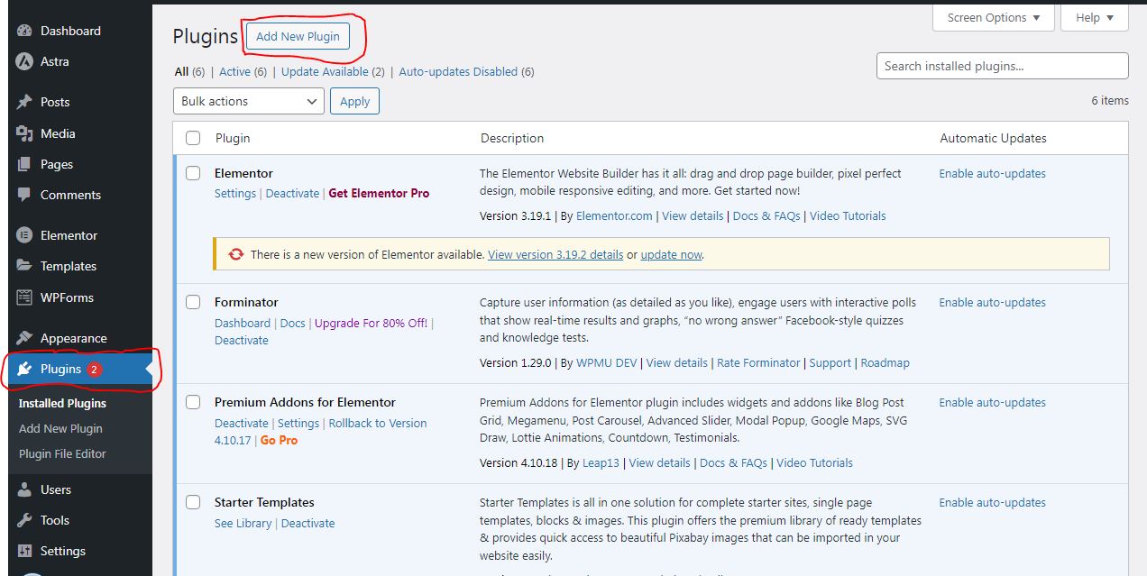Click the Users person icon
This screenshot has height=576, width=1147.
pyautogui.click(x=24, y=489)
